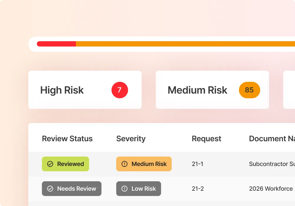Sort by Review Status column header
Viewport: 295px width, 206px height.
tap(67, 139)
